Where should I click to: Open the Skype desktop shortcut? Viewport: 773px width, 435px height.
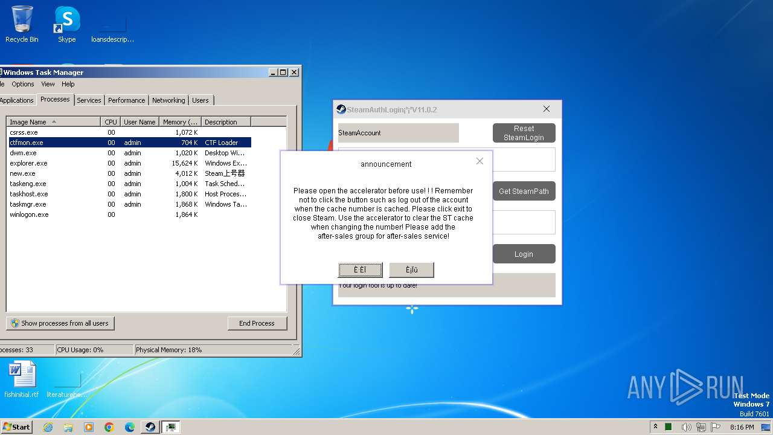coord(66,24)
